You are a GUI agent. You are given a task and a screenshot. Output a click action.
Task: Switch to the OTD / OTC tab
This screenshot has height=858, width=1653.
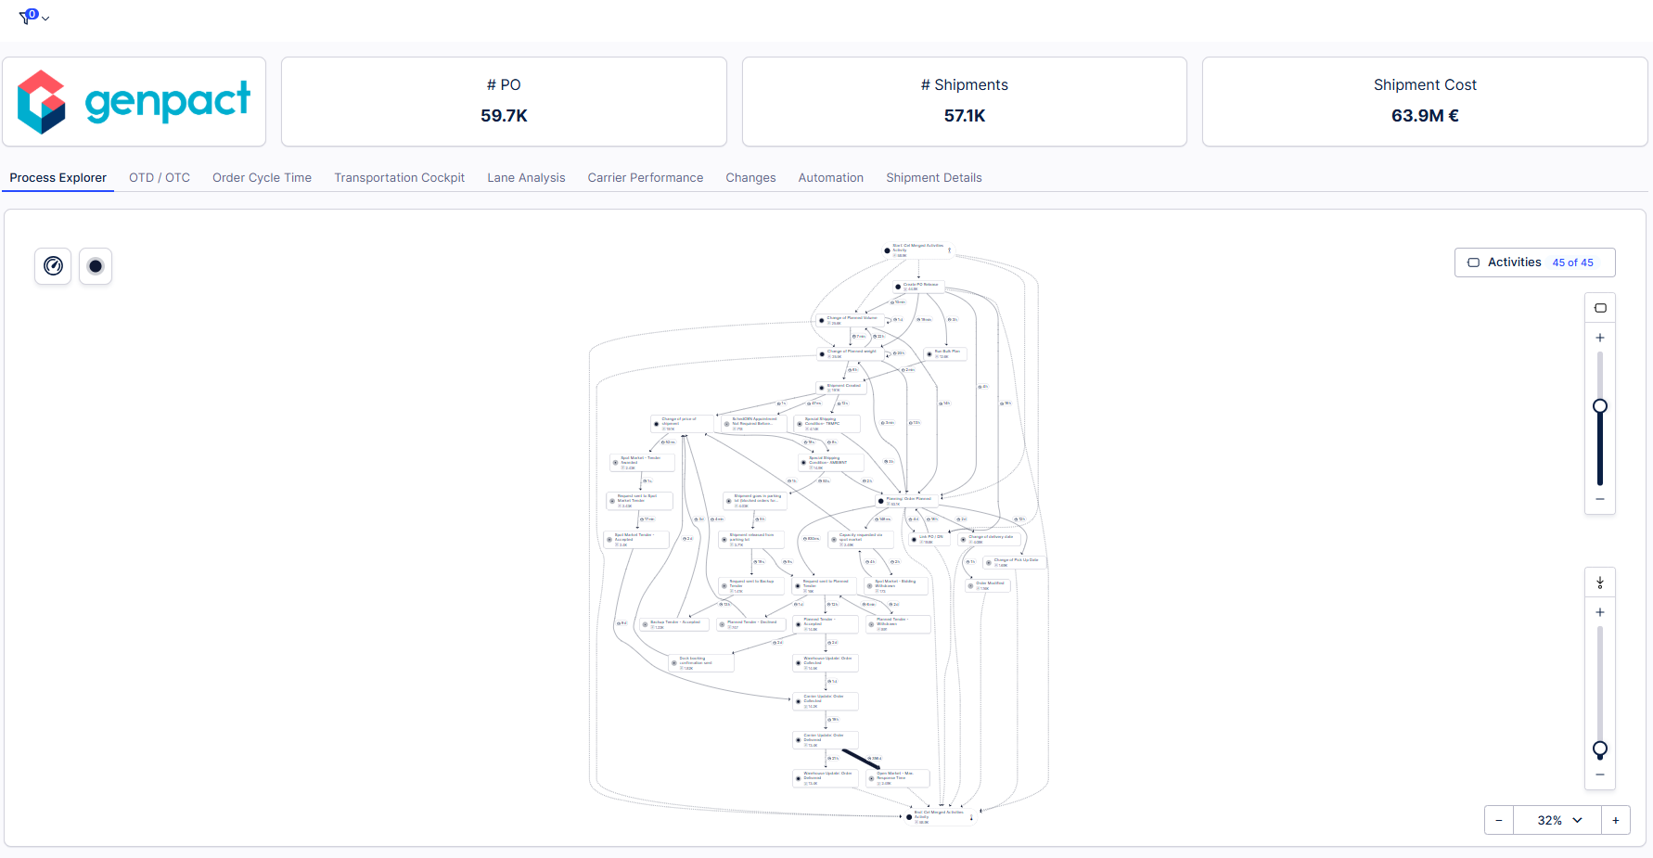160,178
